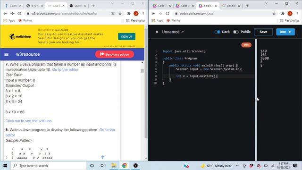302x170 pixels.
Task: Switch to the second Code tab in the right browser
Action: (185, 6)
